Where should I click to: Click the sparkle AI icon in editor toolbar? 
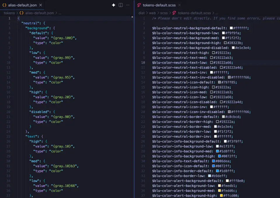[113, 5]
